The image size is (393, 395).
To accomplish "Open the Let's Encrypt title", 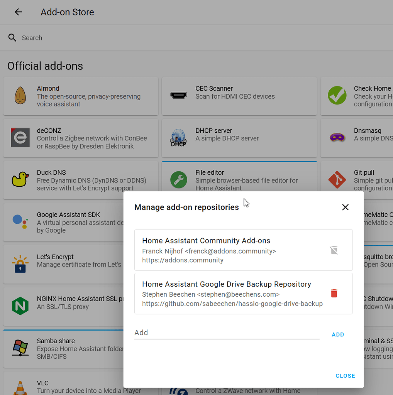I will 55,257.
